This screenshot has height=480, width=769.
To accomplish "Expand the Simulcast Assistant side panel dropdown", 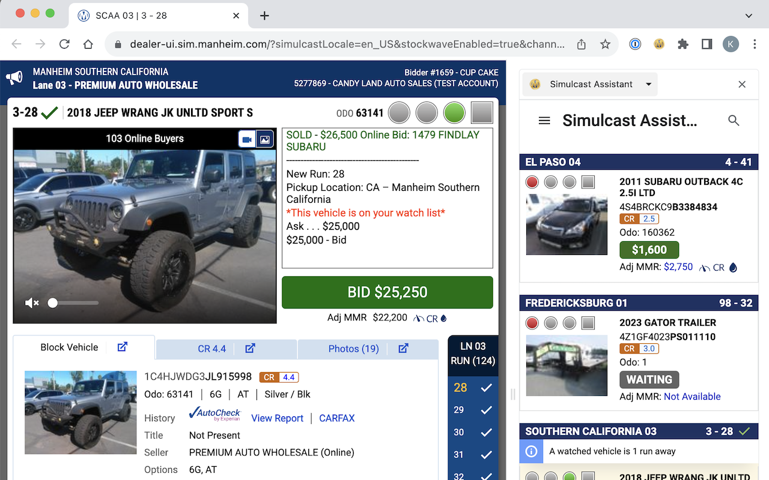I will point(648,85).
